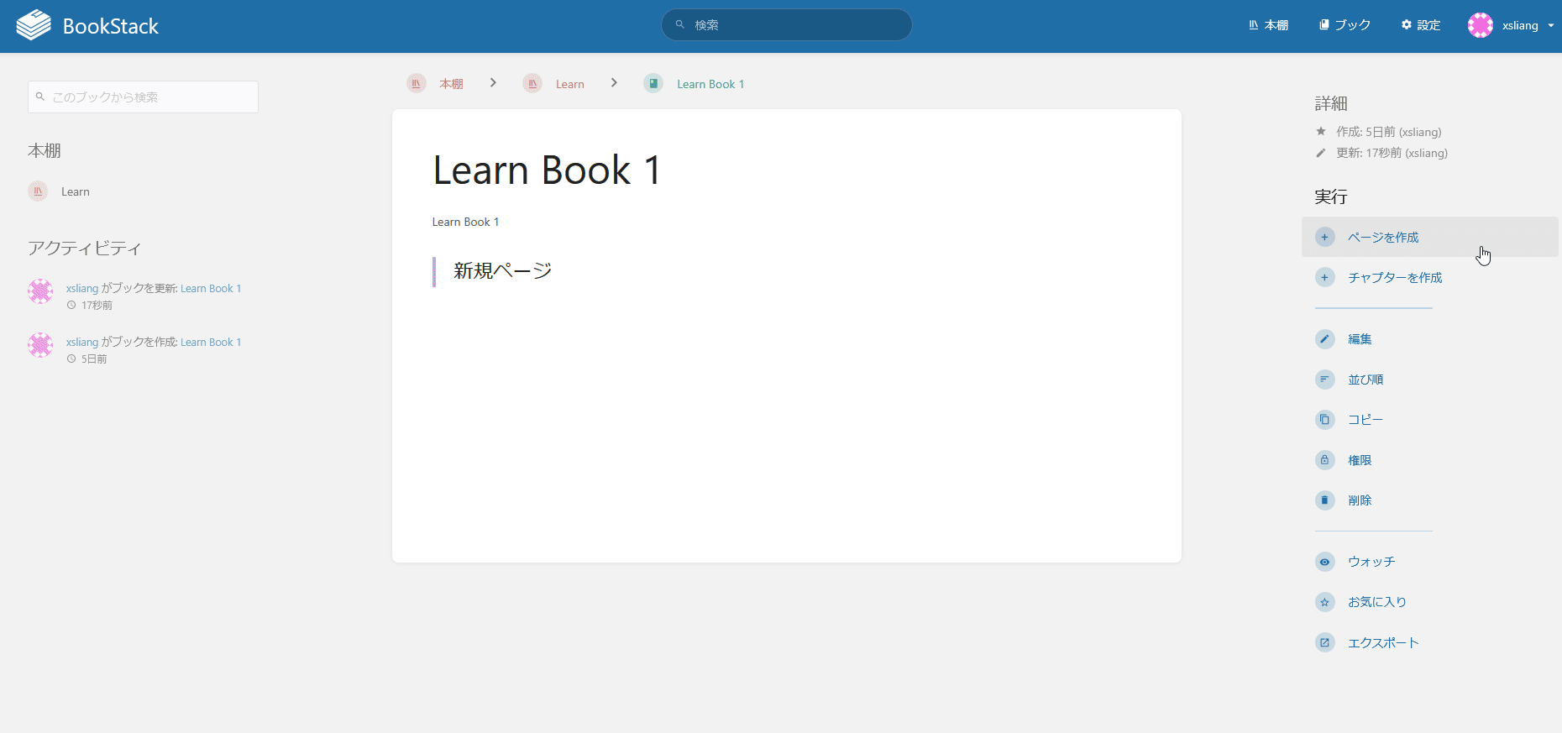This screenshot has width=1562, height=733.
Task: Expand breadcrumb chevron after 本棚
Action: [x=493, y=83]
